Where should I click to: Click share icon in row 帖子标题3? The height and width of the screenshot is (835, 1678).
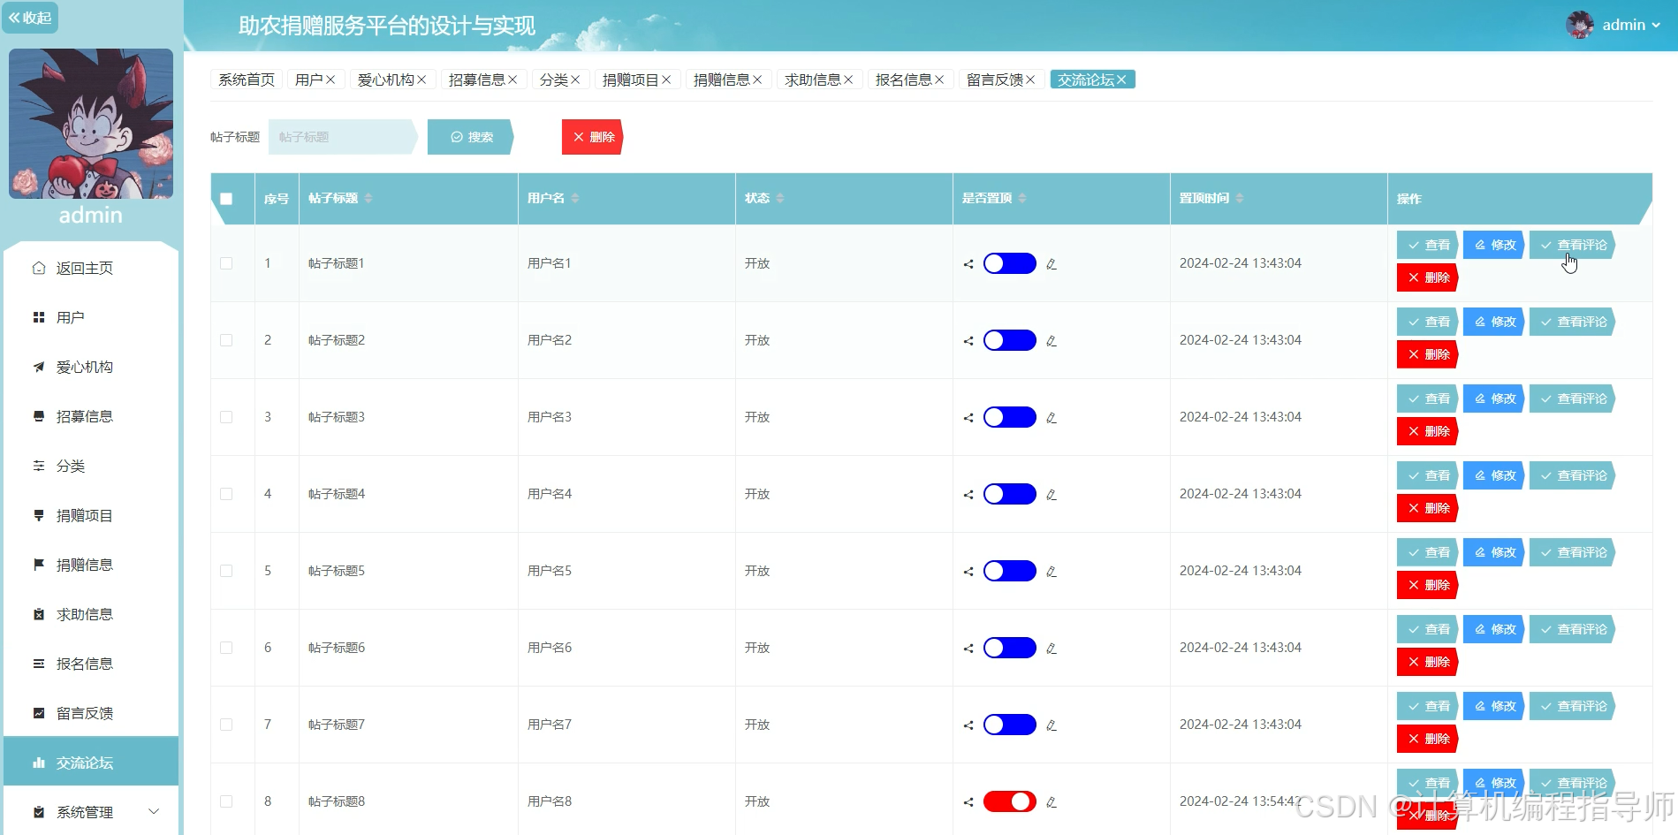tap(968, 418)
